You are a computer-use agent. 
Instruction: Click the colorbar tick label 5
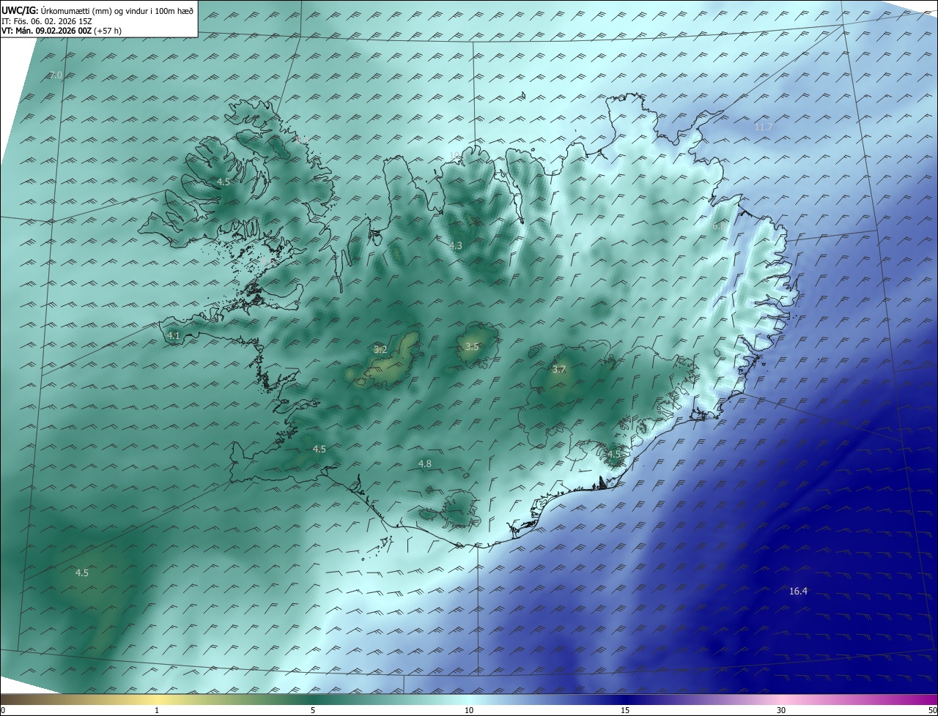[x=313, y=710]
